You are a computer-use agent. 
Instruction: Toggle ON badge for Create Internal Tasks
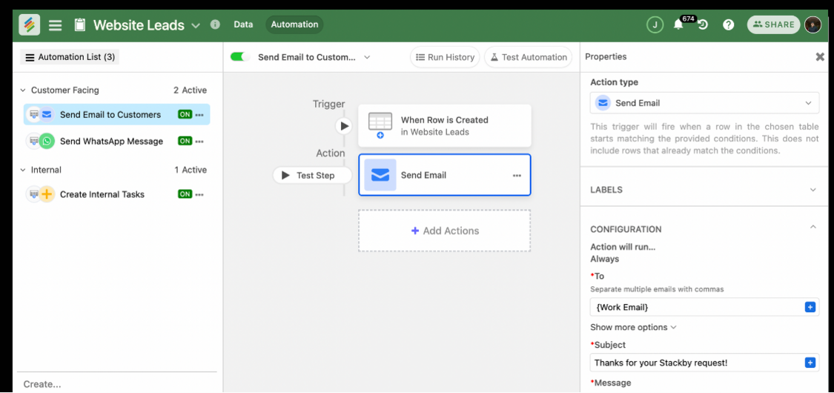185,194
